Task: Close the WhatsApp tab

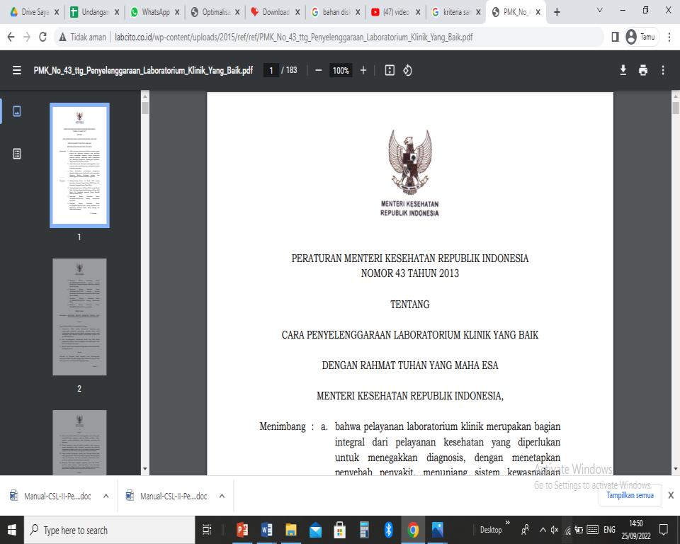Action: tap(177, 12)
